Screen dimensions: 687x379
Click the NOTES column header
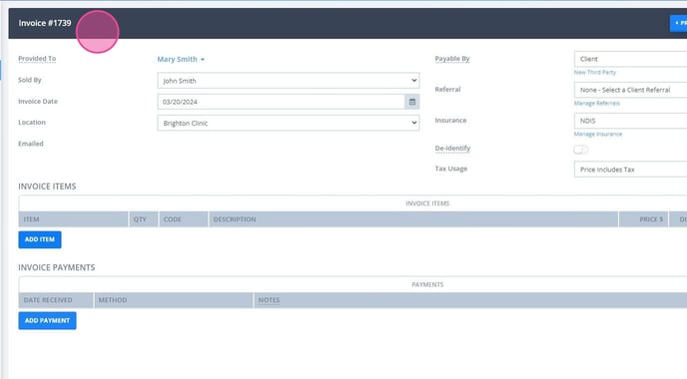pos(470,300)
